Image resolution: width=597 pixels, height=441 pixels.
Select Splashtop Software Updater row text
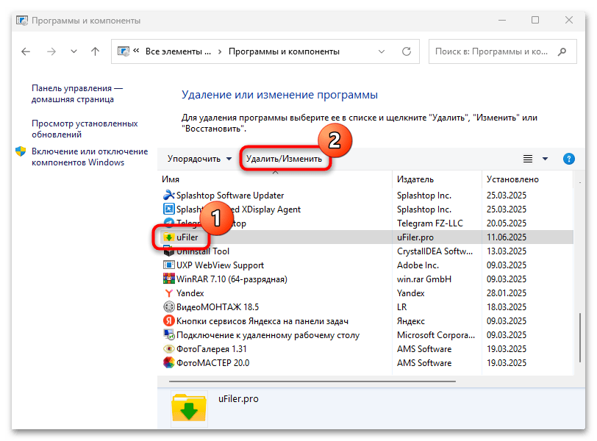230,196
